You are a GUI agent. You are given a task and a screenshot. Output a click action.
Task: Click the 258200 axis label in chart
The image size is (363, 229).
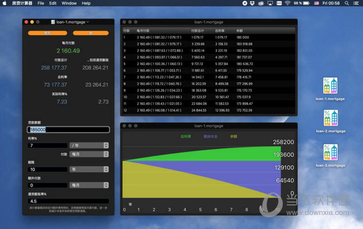coord(283,142)
